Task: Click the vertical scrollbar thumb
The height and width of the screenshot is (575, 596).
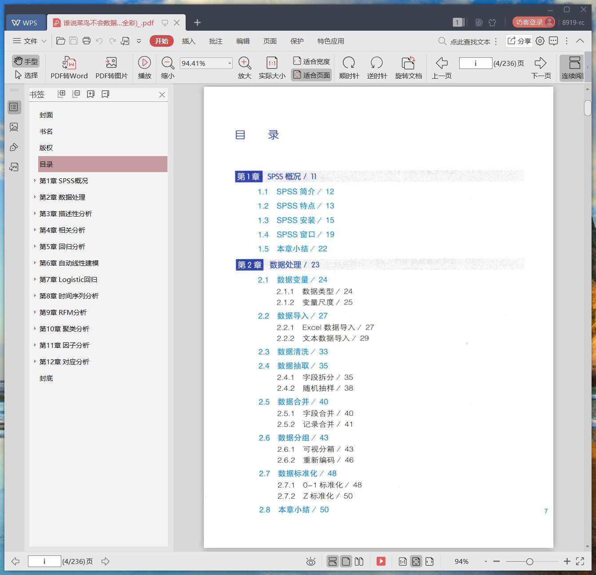Action: (588, 108)
